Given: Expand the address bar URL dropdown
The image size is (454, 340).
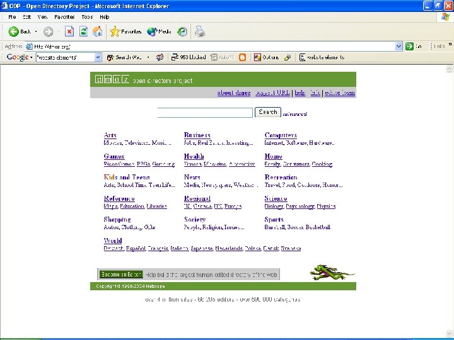Looking at the screenshot, I should point(399,46).
